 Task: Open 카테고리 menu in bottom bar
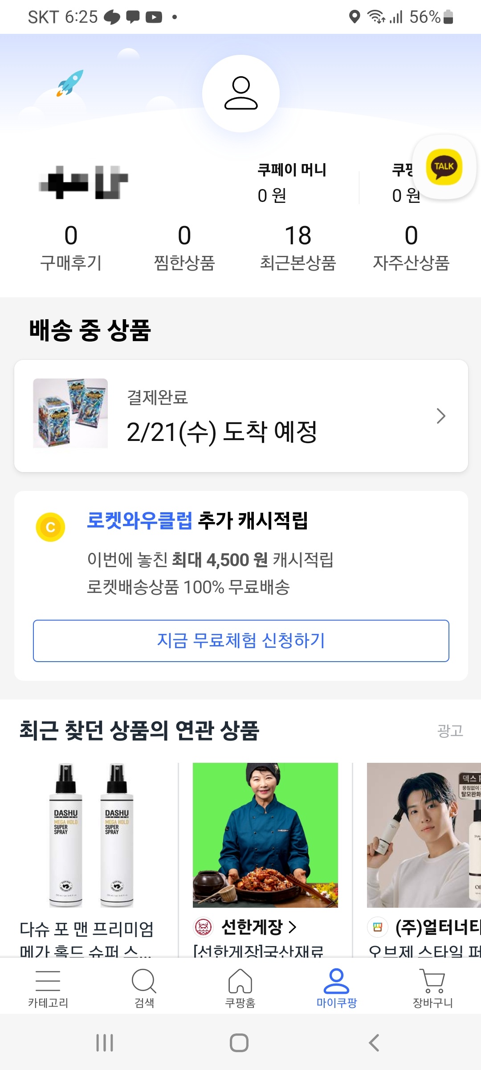tap(48, 988)
